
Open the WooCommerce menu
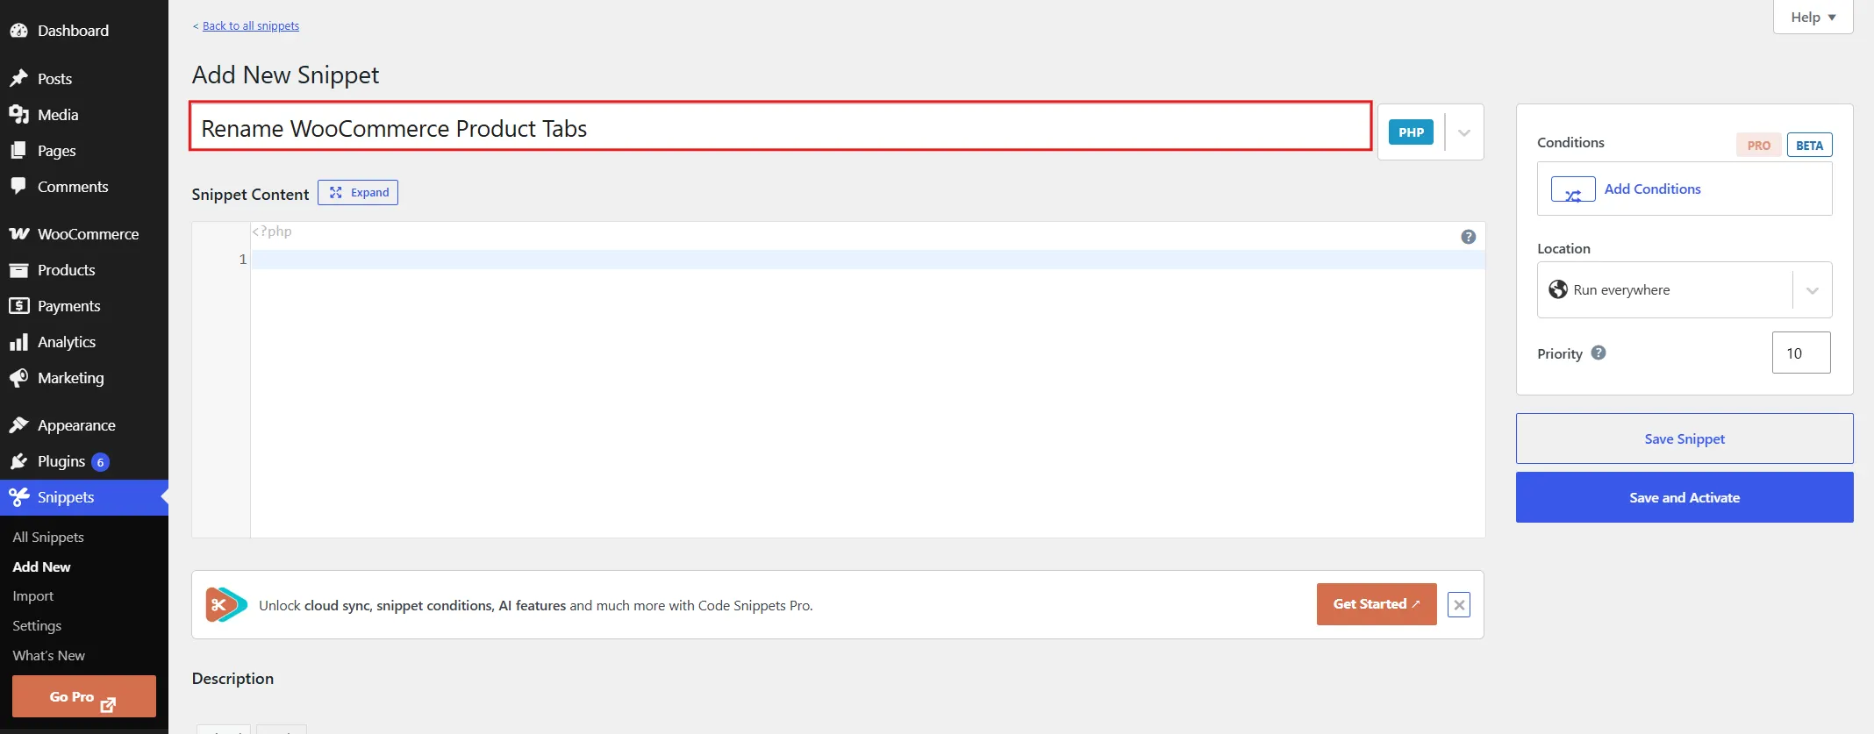click(84, 234)
